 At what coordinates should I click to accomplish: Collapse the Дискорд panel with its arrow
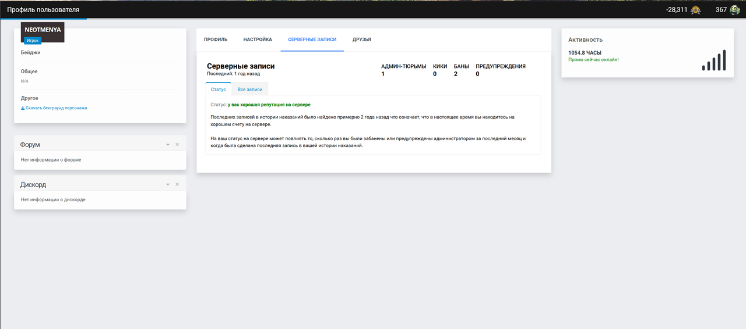(x=168, y=184)
